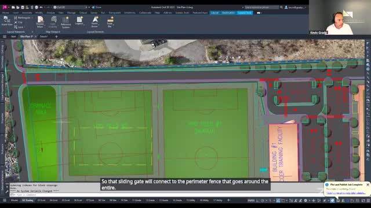The width and height of the screenshot is (371, 208).
Task: Click the view plot and publish details link
Action: [x=345, y=193]
